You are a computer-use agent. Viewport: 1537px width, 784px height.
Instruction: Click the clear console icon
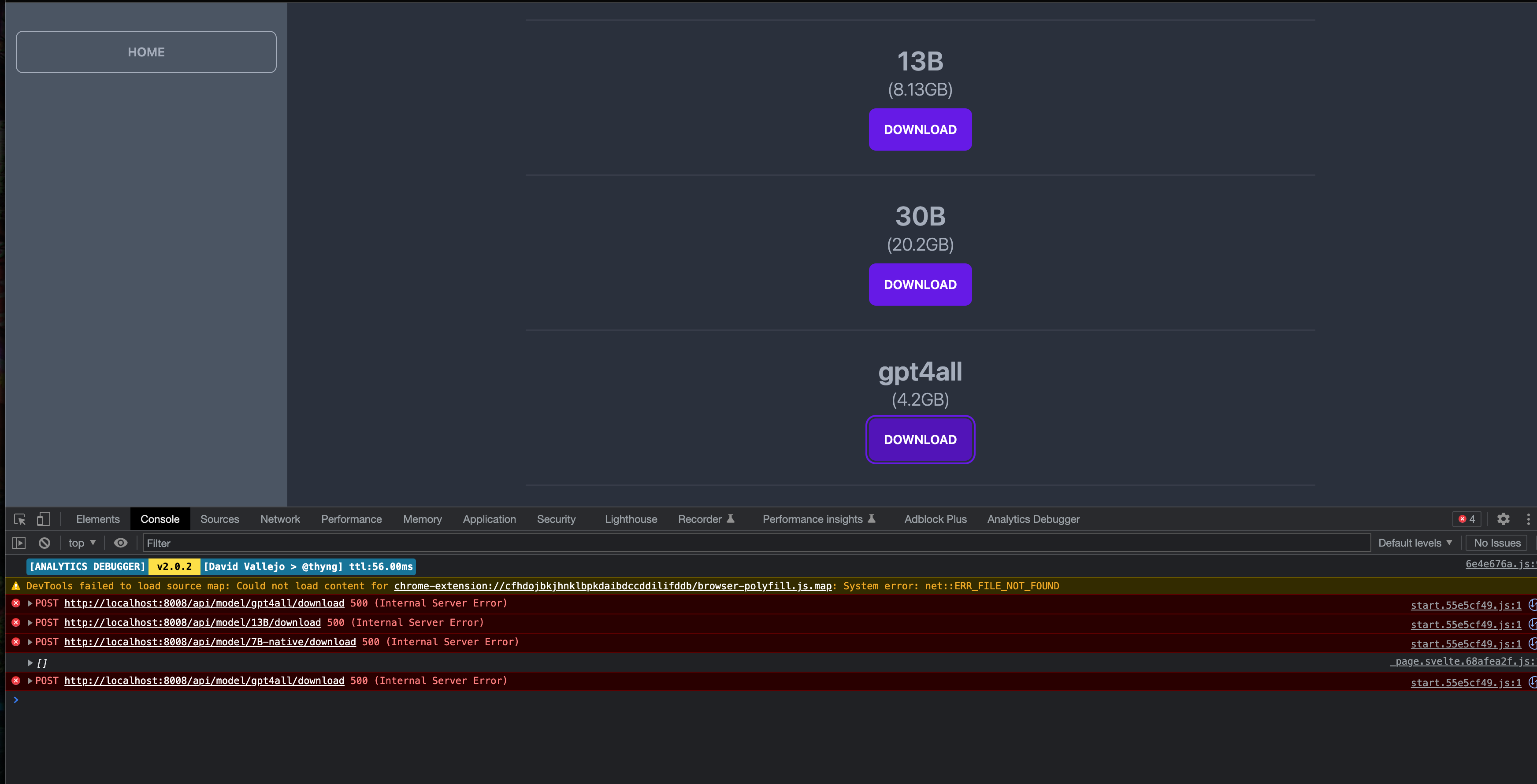coord(44,543)
